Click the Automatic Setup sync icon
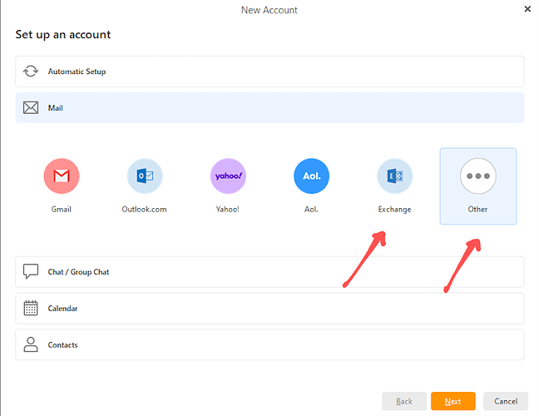This screenshot has height=416, width=539. tap(31, 72)
